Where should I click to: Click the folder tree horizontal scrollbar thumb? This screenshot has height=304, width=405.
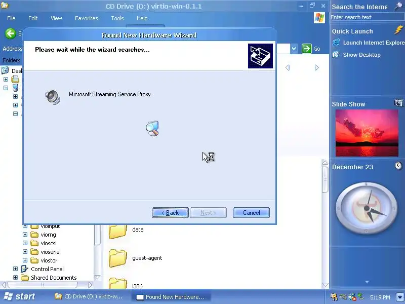pos(43,285)
